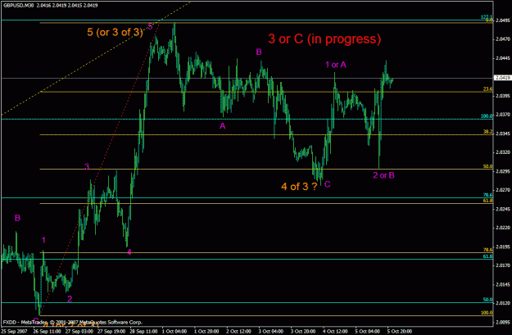Select the red '3 or C (in progress)' label
This screenshot has width=512, height=335.
324,38
